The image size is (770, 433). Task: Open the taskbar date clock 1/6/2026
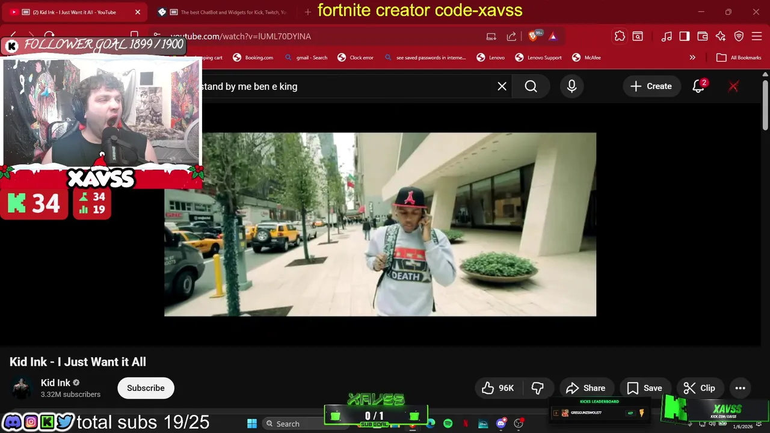point(742,426)
